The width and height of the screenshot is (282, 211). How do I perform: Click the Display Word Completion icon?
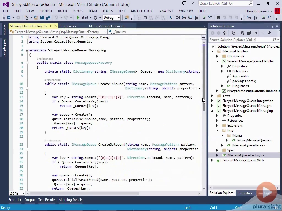(190, 18)
